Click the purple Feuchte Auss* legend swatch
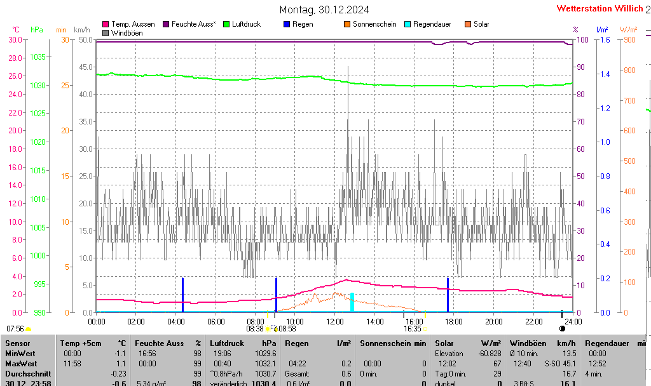This screenshot has height=386, width=651. (166, 24)
